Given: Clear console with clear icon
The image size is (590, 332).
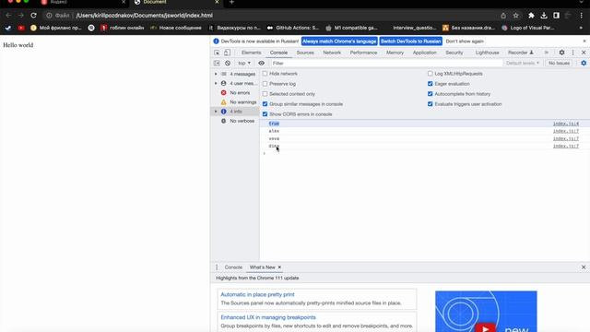Looking at the screenshot, I should click(228, 64).
